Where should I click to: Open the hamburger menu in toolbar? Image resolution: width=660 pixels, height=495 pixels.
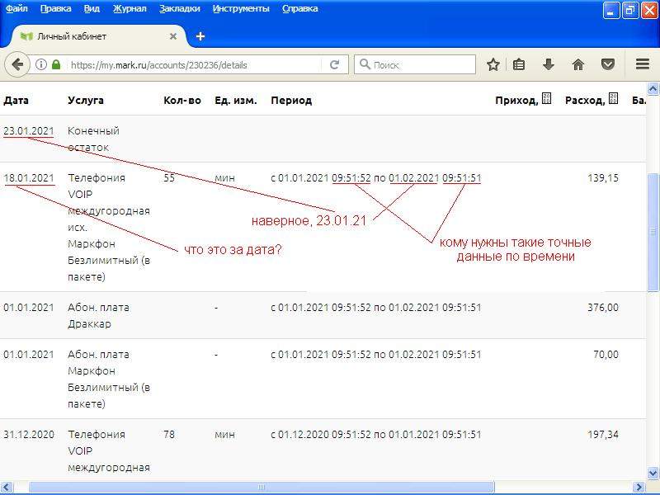(643, 64)
